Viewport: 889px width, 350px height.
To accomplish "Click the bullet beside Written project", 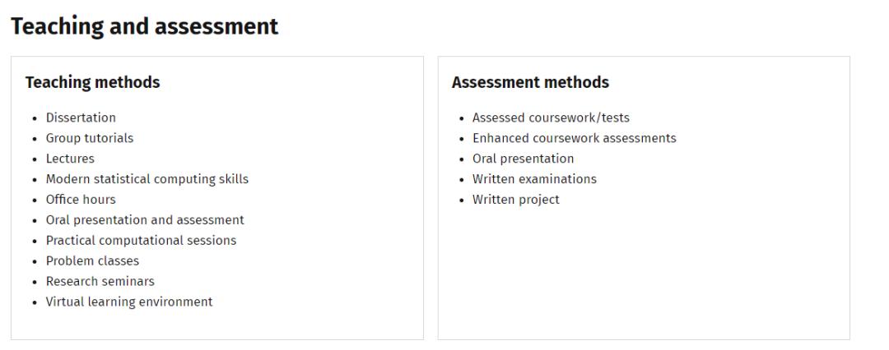I will [x=461, y=200].
